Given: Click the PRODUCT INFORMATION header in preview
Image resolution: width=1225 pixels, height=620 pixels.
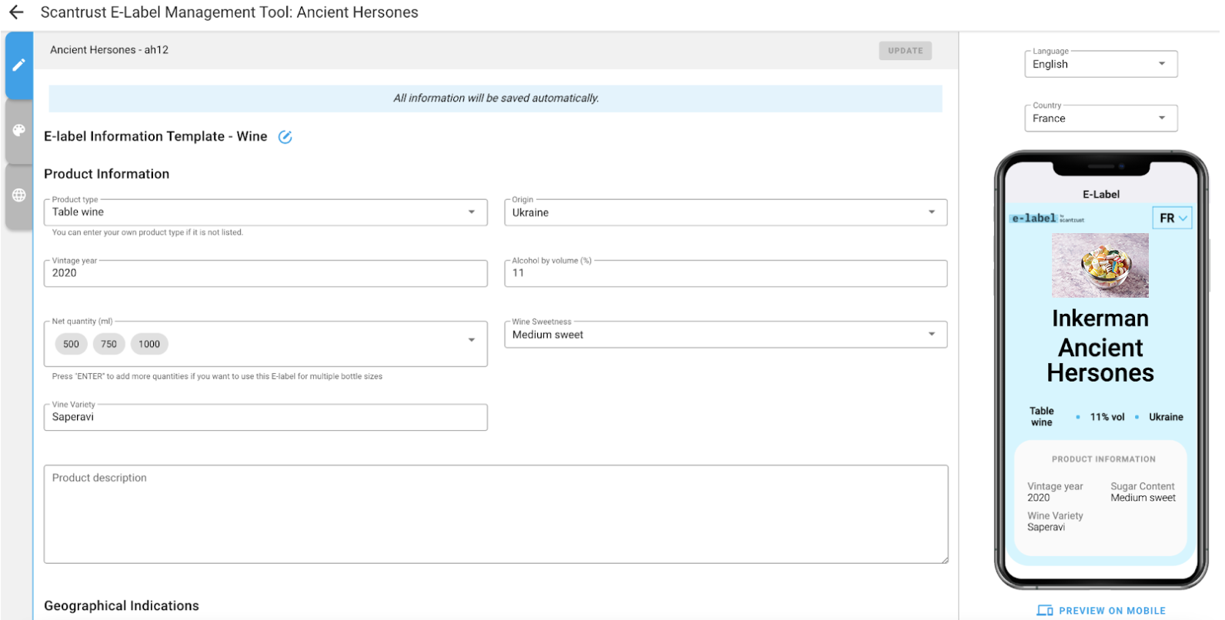Looking at the screenshot, I should [x=1103, y=459].
